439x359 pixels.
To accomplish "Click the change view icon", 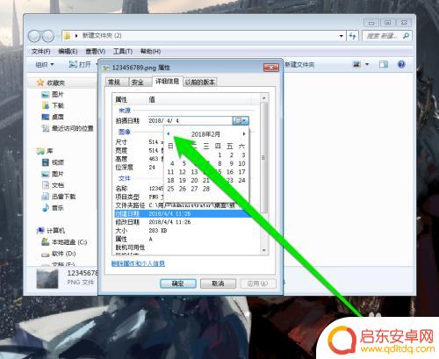I will coord(356,64).
